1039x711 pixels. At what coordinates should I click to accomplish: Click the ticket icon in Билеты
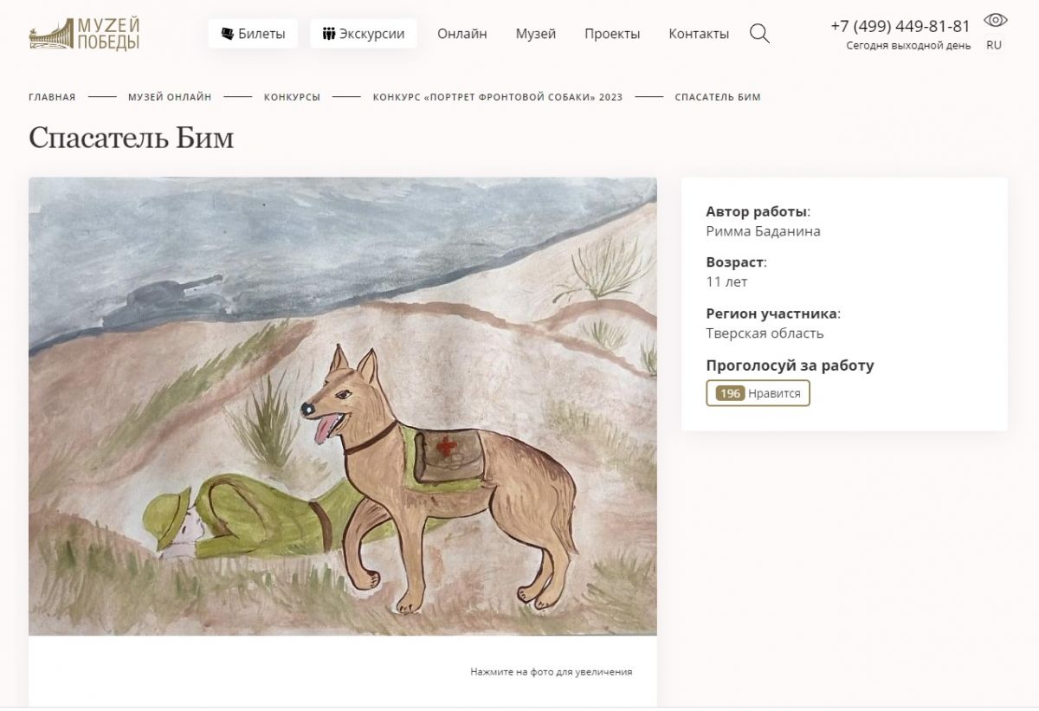pos(228,34)
